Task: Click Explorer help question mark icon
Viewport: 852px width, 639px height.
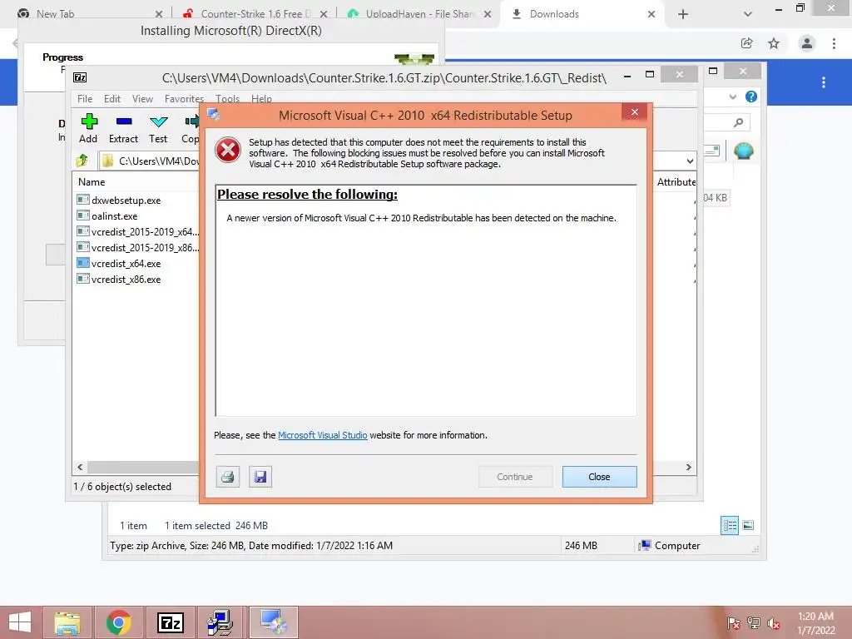Action: pyautogui.click(x=751, y=97)
